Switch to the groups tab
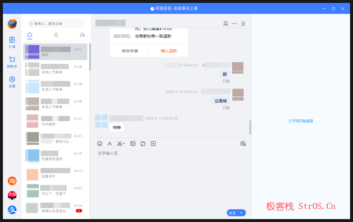This screenshot has height=222, width=353. [82, 35]
